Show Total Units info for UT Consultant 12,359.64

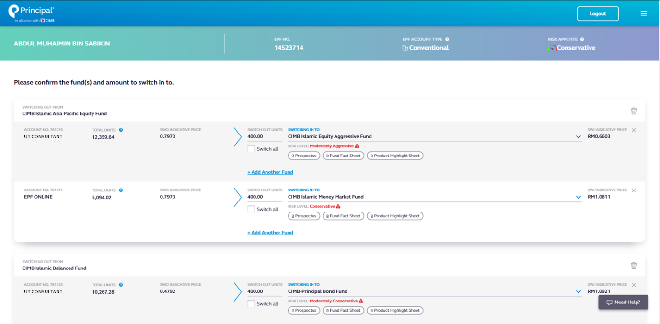click(x=121, y=130)
